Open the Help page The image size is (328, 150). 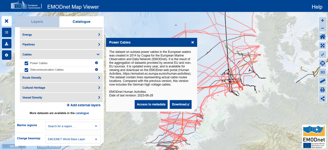[317, 7]
